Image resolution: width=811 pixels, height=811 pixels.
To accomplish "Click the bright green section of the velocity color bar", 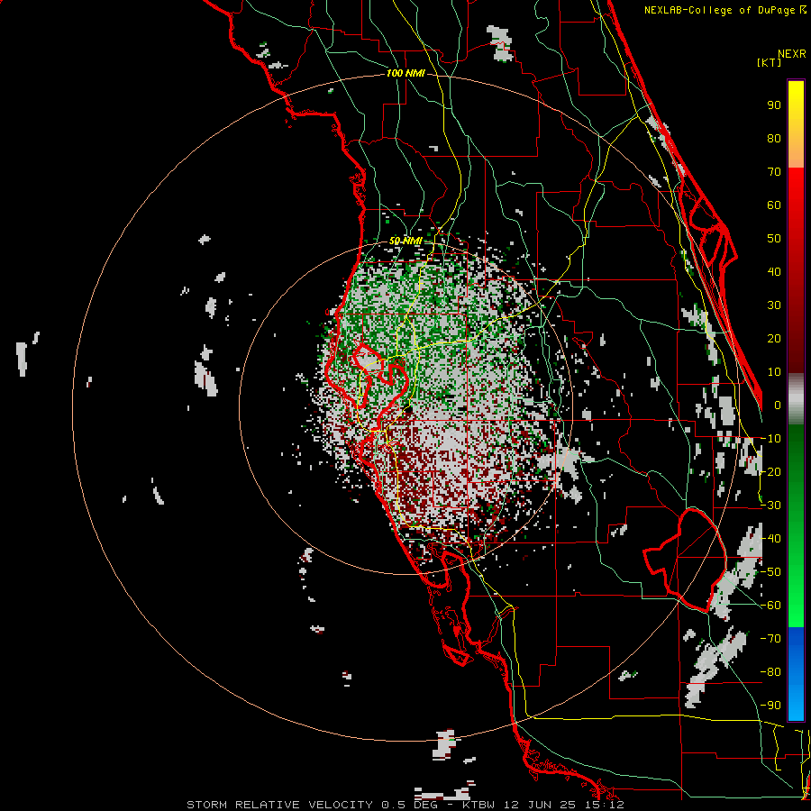I will (796, 525).
